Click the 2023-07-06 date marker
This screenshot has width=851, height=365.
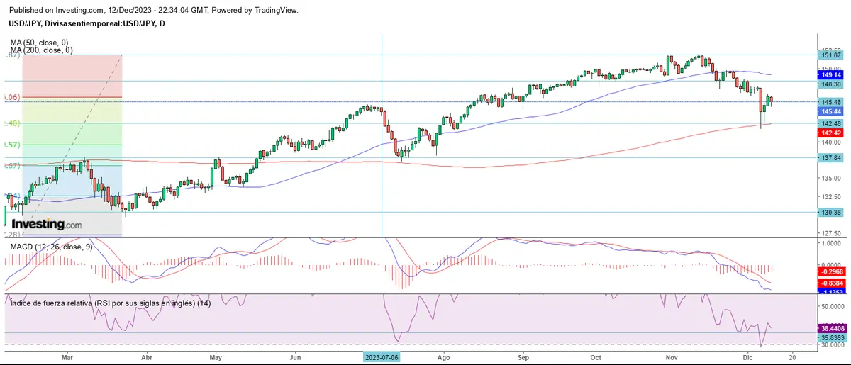coord(382,359)
